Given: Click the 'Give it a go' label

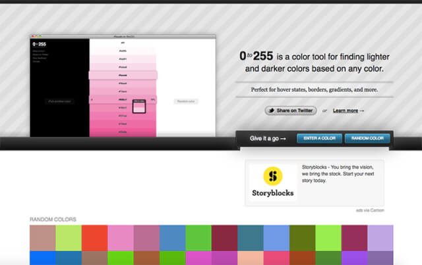Looking at the screenshot, I should point(268,139).
